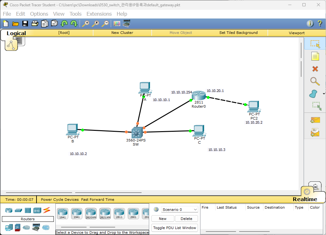326x235 pixels.
Task: Select the 3560-24PS SW switch on canvas
Action: click(x=137, y=132)
